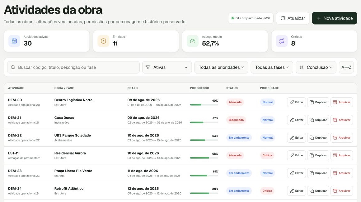Screen dimensions: 361x202
Task: Click chevron in Todas as prioridades filter
Action: coord(242,67)
